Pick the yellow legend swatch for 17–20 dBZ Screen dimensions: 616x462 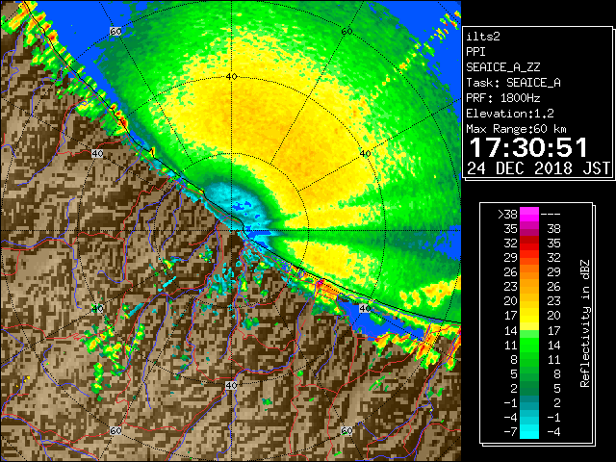[529, 316]
